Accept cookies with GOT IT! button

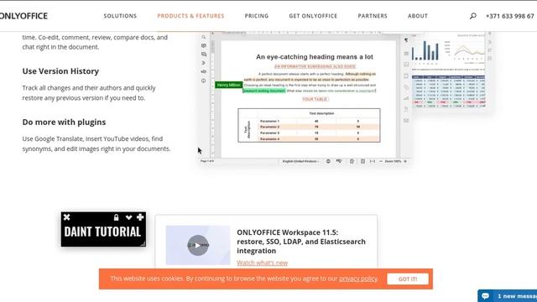coord(408,279)
